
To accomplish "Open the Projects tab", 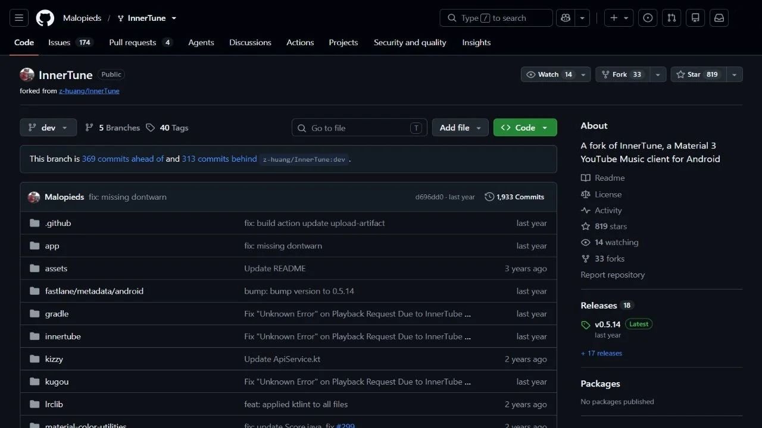I will tap(343, 42).
